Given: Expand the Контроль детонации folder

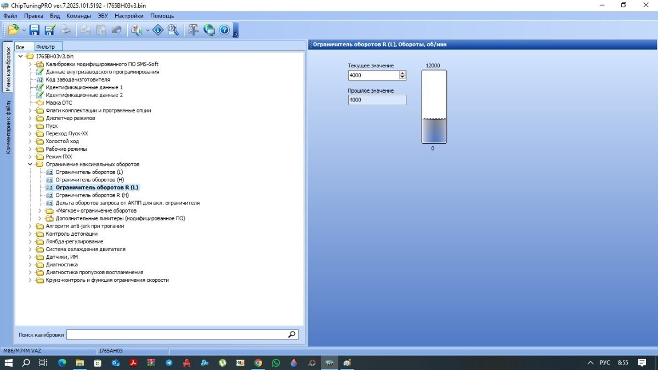Looking at the screenshot, I should [x=31, y=234].
